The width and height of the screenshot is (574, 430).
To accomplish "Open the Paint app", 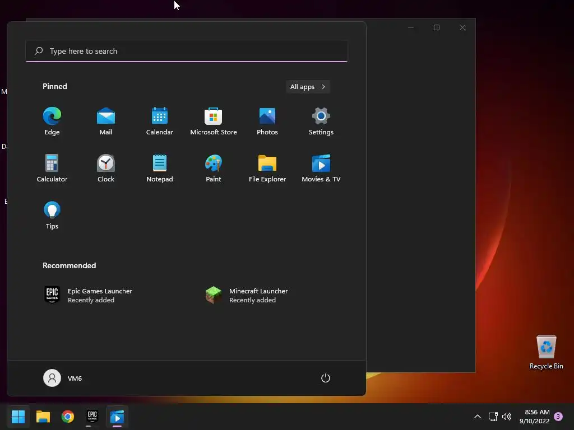I will pos(214,168).
